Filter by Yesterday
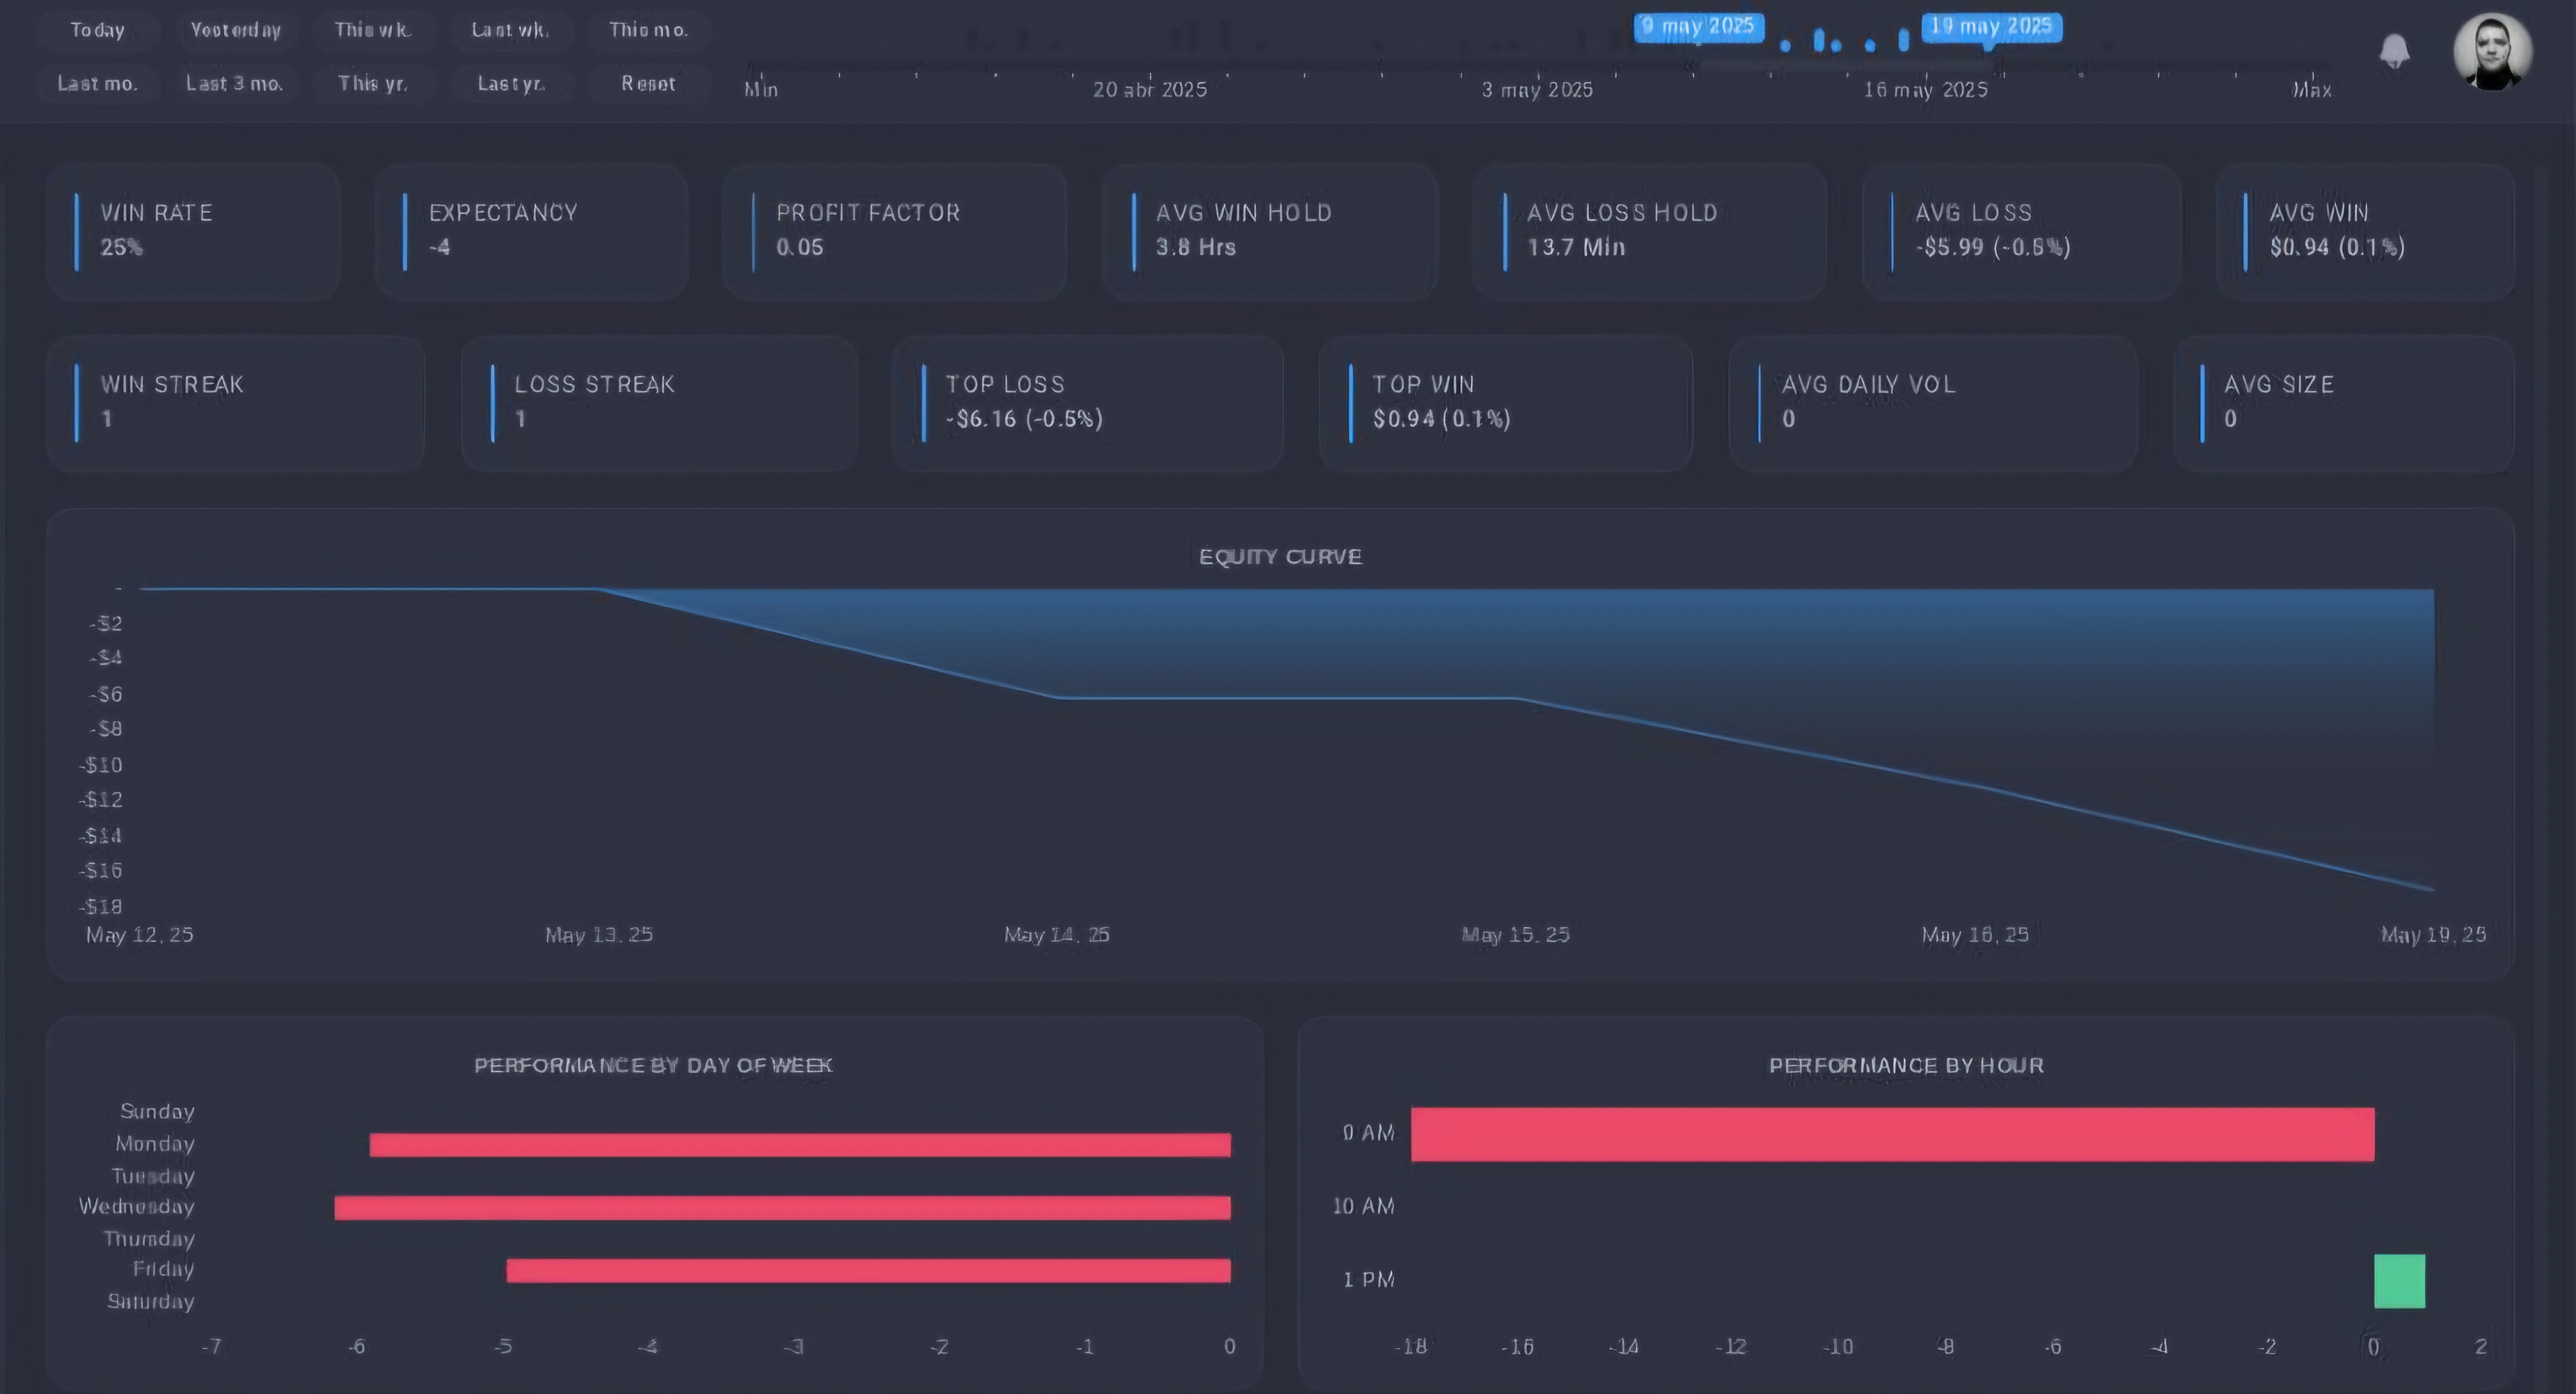 (235, 30)
